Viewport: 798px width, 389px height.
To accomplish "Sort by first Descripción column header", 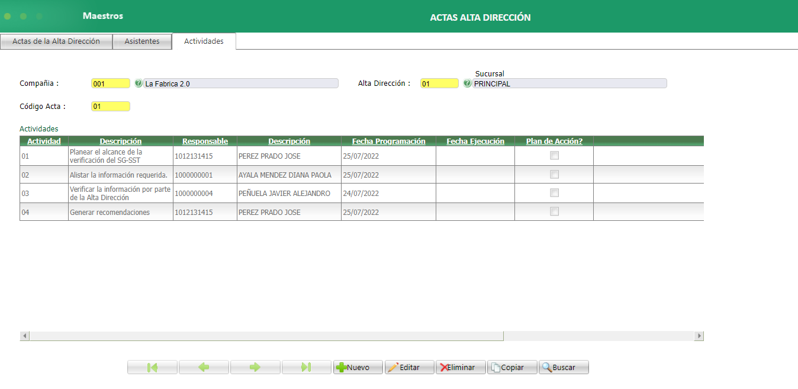I will [x=121, y=141].
